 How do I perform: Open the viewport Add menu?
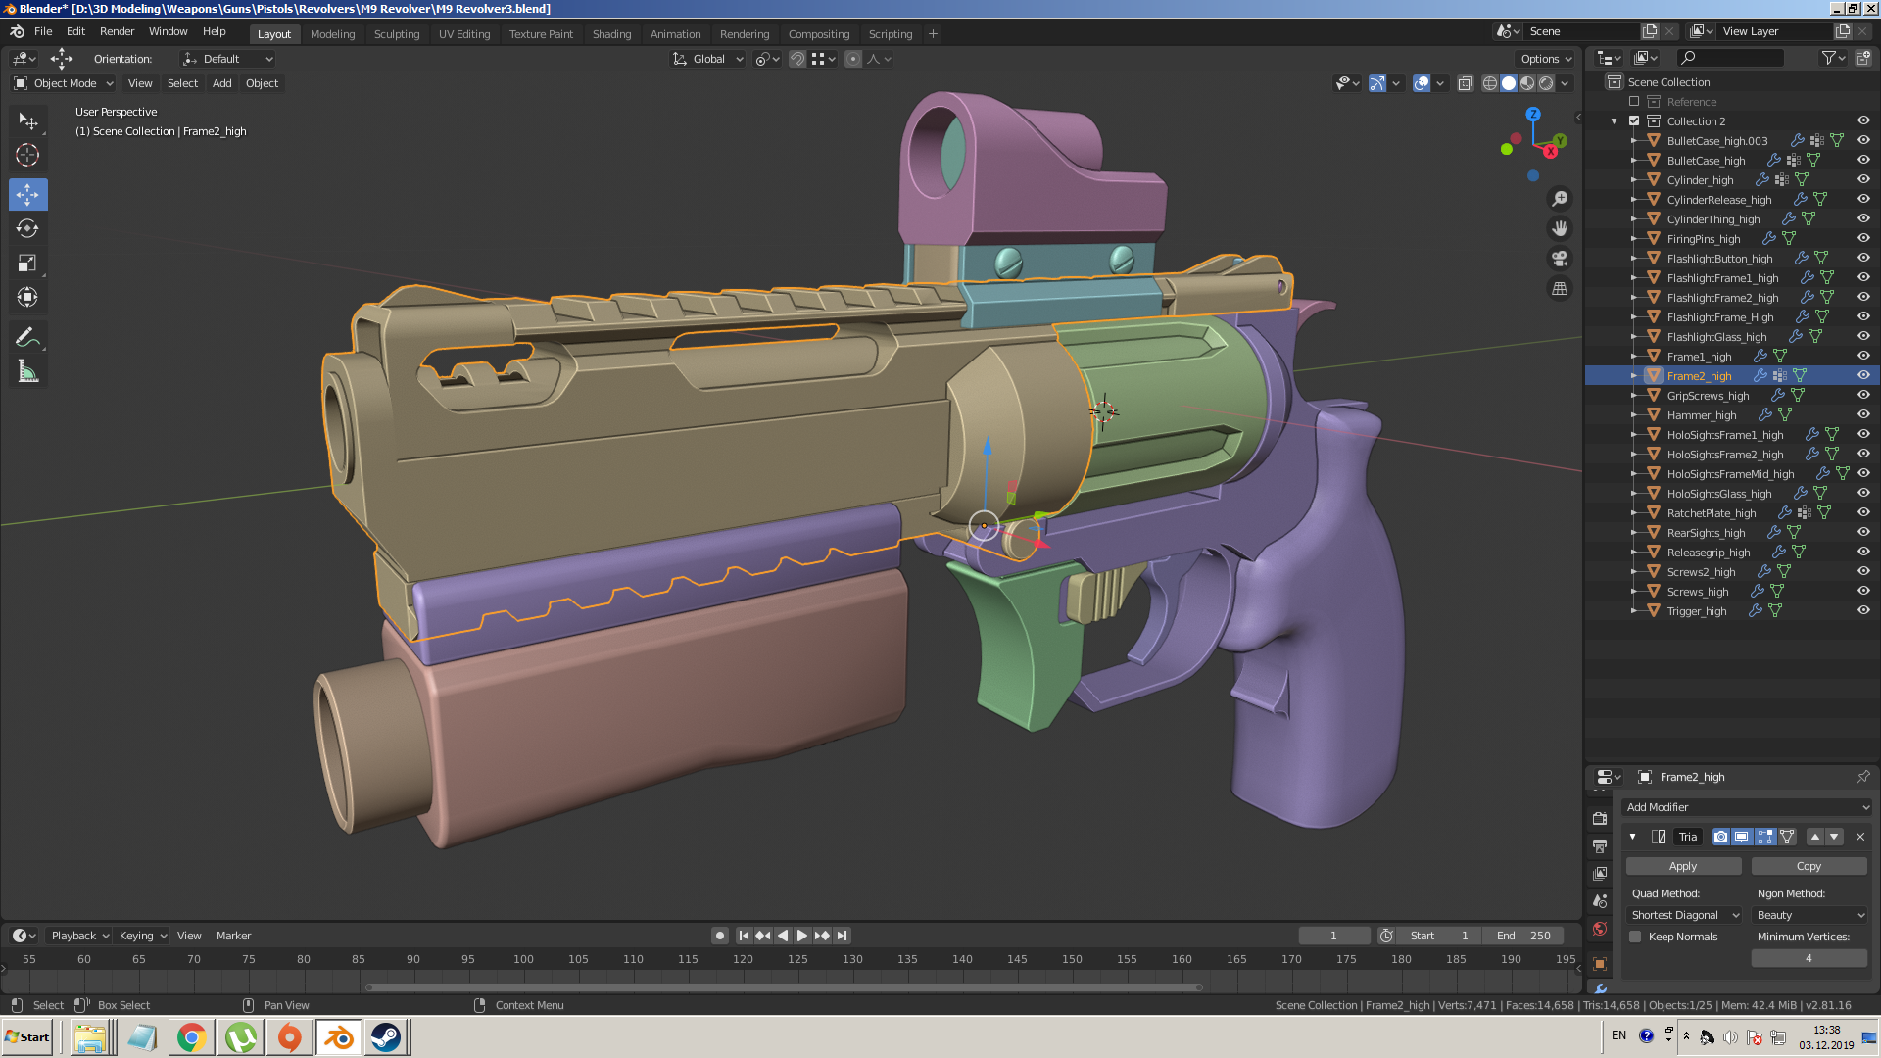point(222,83)
